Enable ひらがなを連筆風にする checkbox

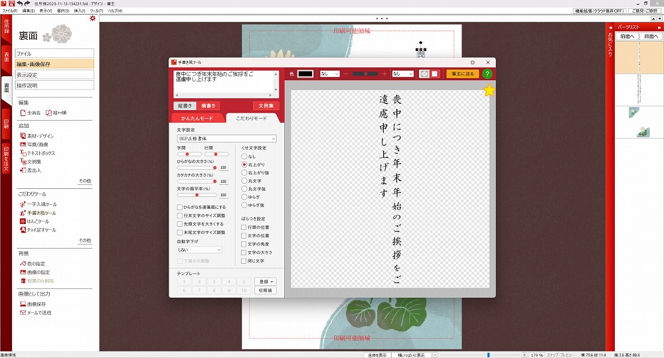(179, 207)
